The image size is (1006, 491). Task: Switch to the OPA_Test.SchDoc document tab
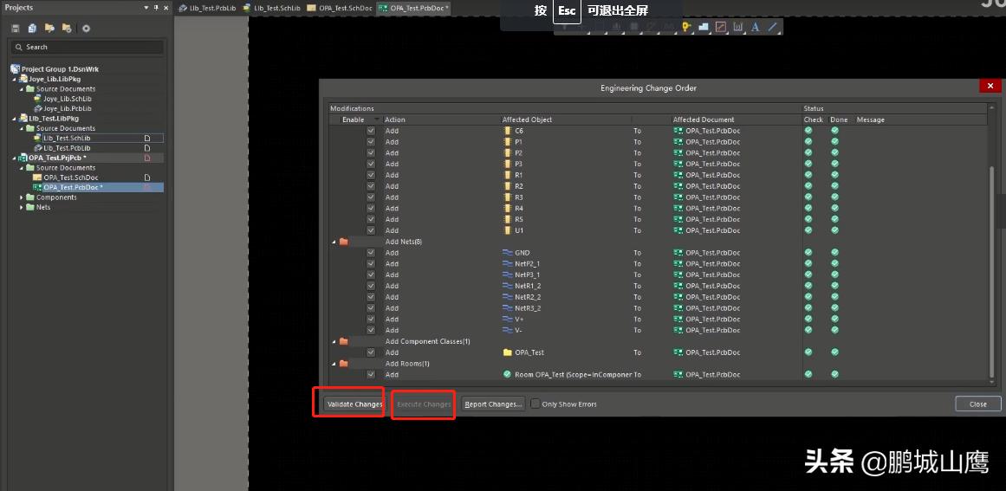pos(340,8)
